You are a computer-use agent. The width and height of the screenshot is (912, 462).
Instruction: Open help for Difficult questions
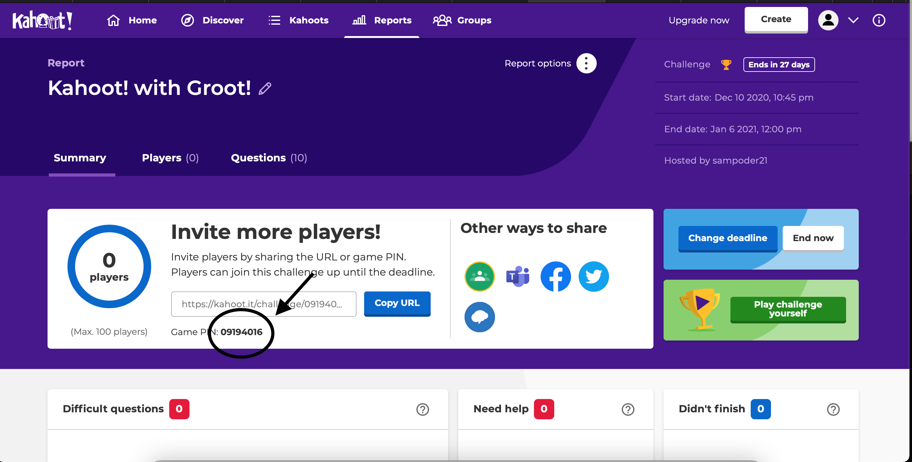tap(422, 409)
